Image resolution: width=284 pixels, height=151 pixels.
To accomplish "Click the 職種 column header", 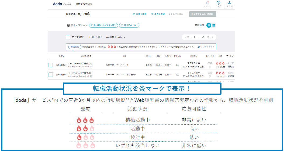I will (x=124, y=56).
